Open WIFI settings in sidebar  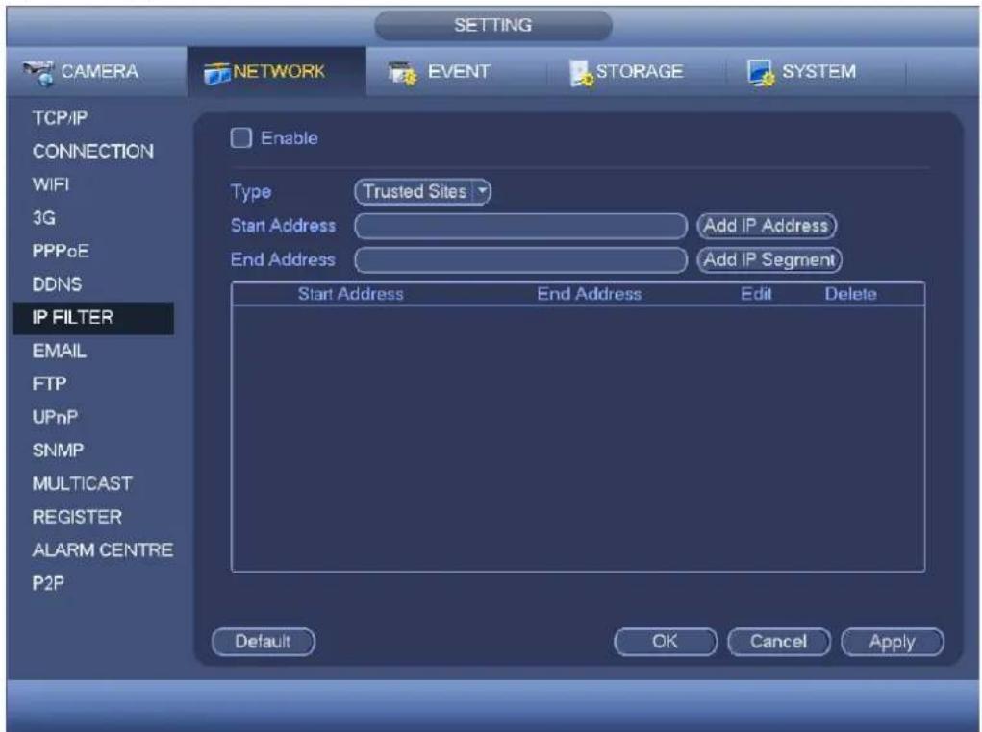pos(51,183)
